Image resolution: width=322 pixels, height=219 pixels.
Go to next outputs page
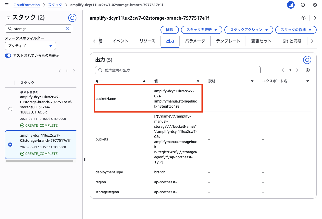click(x=297, y=70)
